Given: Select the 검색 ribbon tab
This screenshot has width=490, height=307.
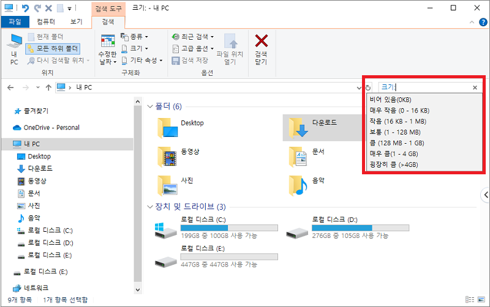Looking at the screenshot, I should pos(108,21).
